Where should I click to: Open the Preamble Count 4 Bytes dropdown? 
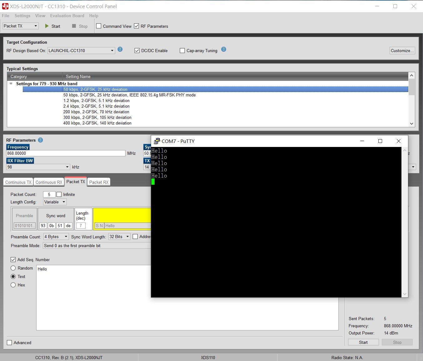click(x=56, y=237)
